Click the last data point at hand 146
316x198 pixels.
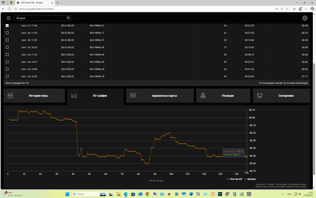tap(246, 156)
